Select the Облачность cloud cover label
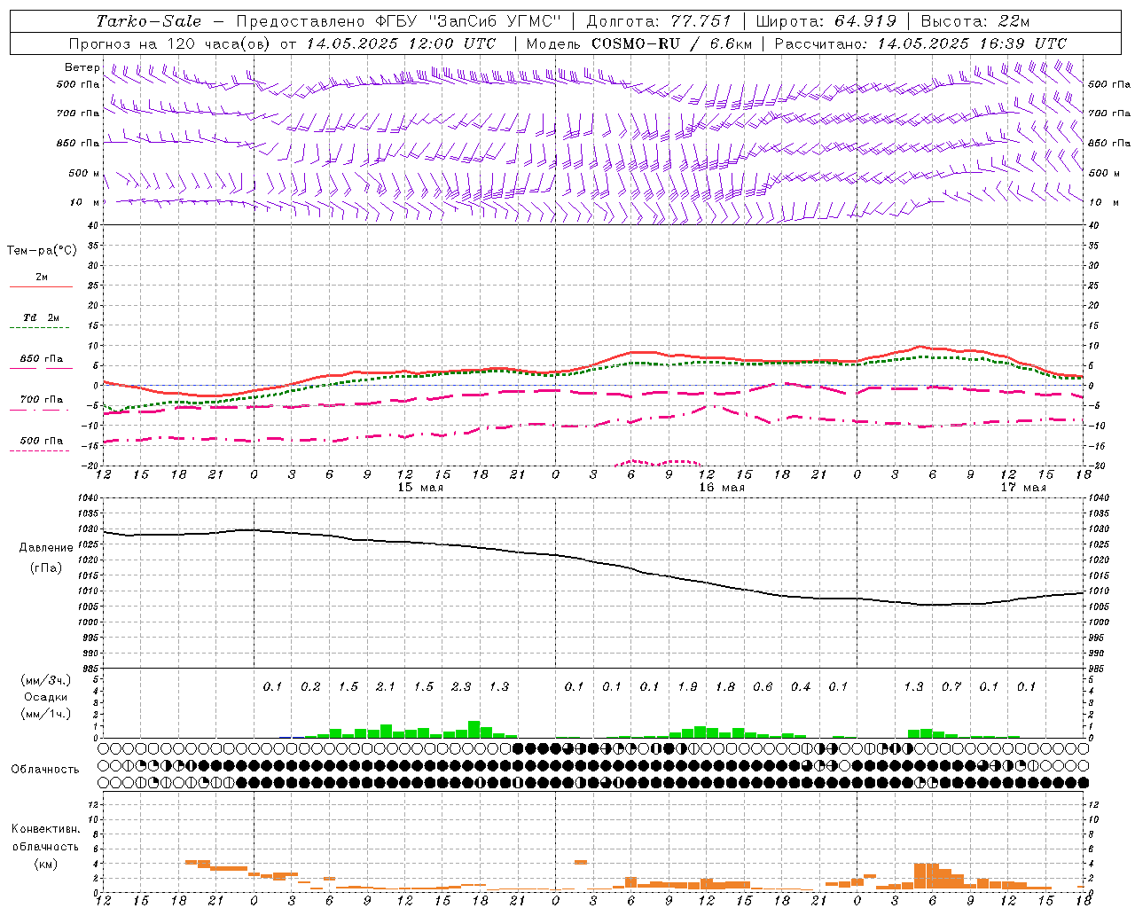The image size is (1135, 908). pos(45,770)
